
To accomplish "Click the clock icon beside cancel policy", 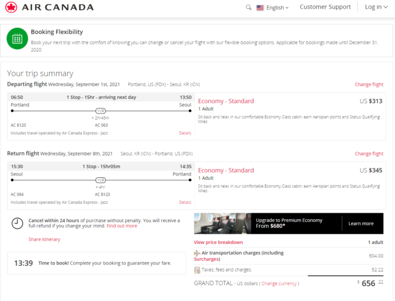I will point(17,223).
